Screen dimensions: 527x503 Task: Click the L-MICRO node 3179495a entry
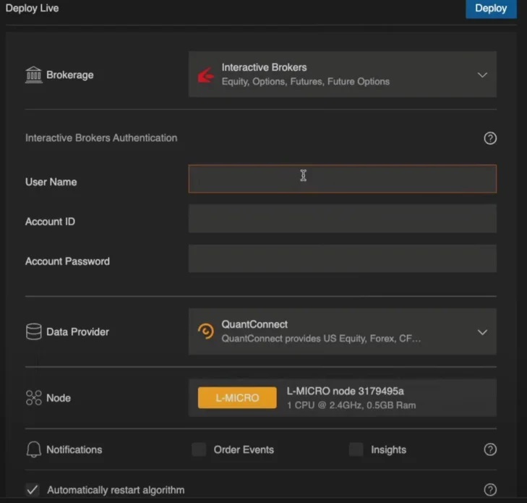(342, 397)
